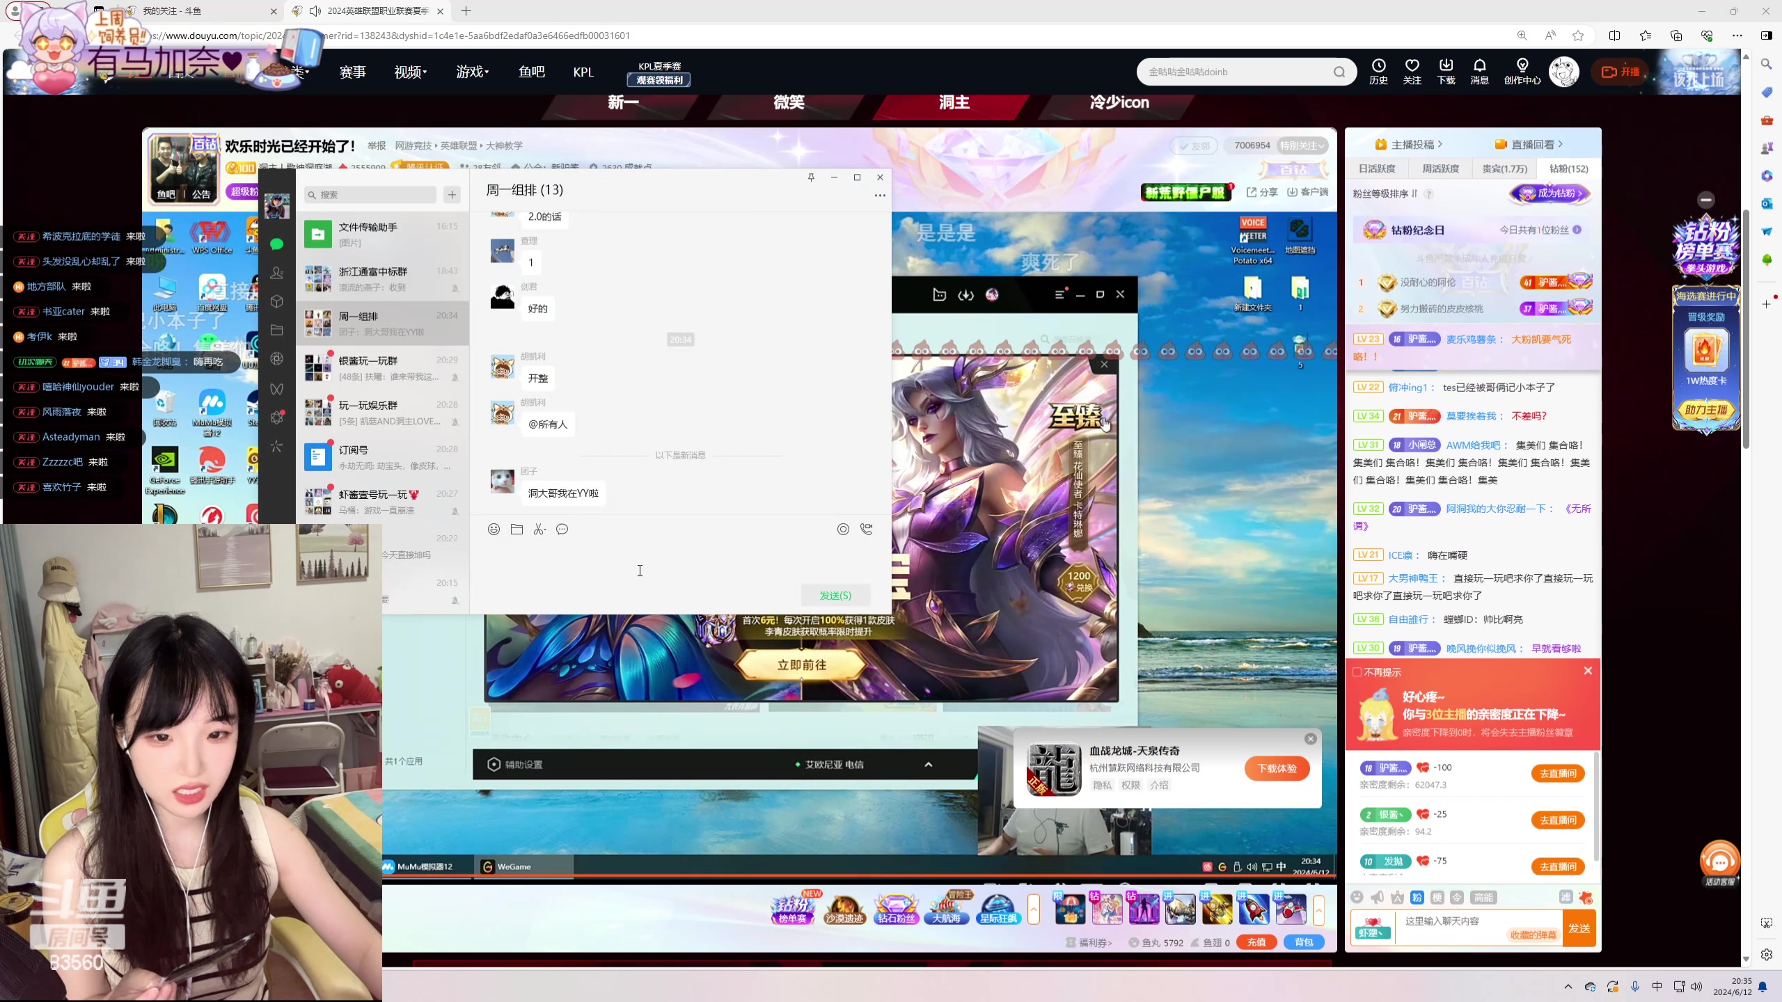The height and width of the screenshot is (1002, 1782).
Task: Click 下载体验 ad button
Action: point(1277,768)
